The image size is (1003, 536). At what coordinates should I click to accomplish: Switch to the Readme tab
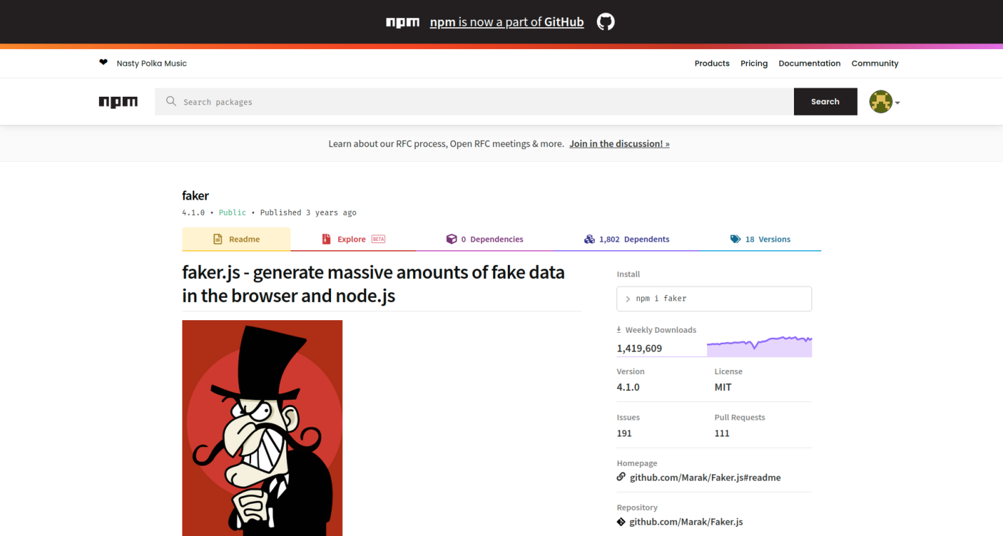click(236, 239)
